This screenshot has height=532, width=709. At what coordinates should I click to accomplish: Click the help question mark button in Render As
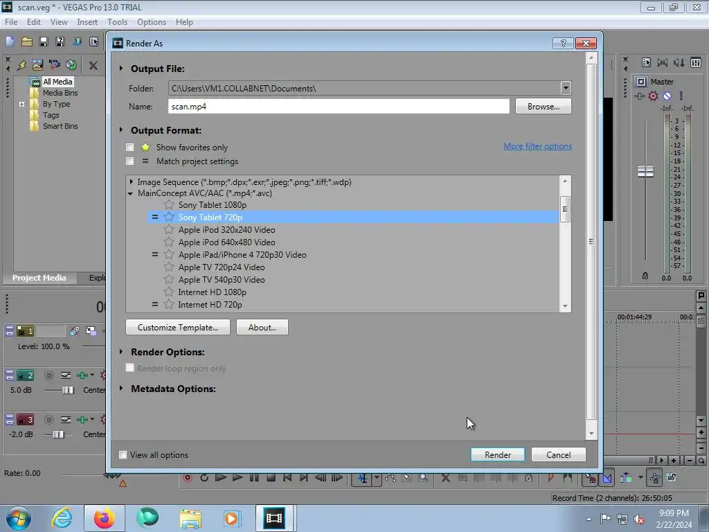[563, 43]
